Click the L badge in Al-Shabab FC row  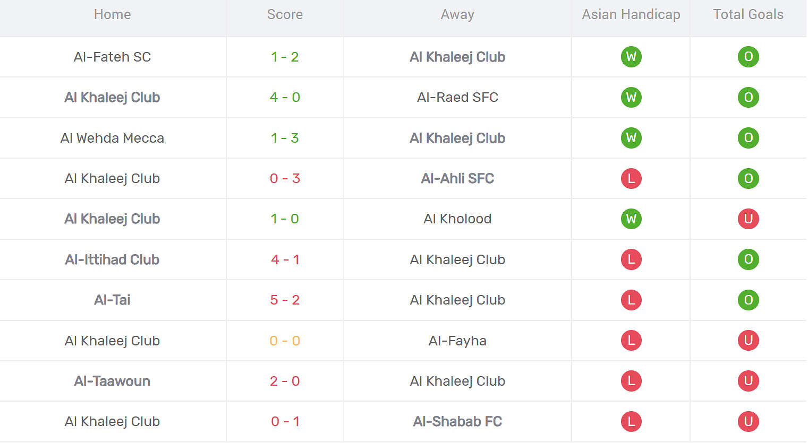pyautogui.click(x=631, y=422)
